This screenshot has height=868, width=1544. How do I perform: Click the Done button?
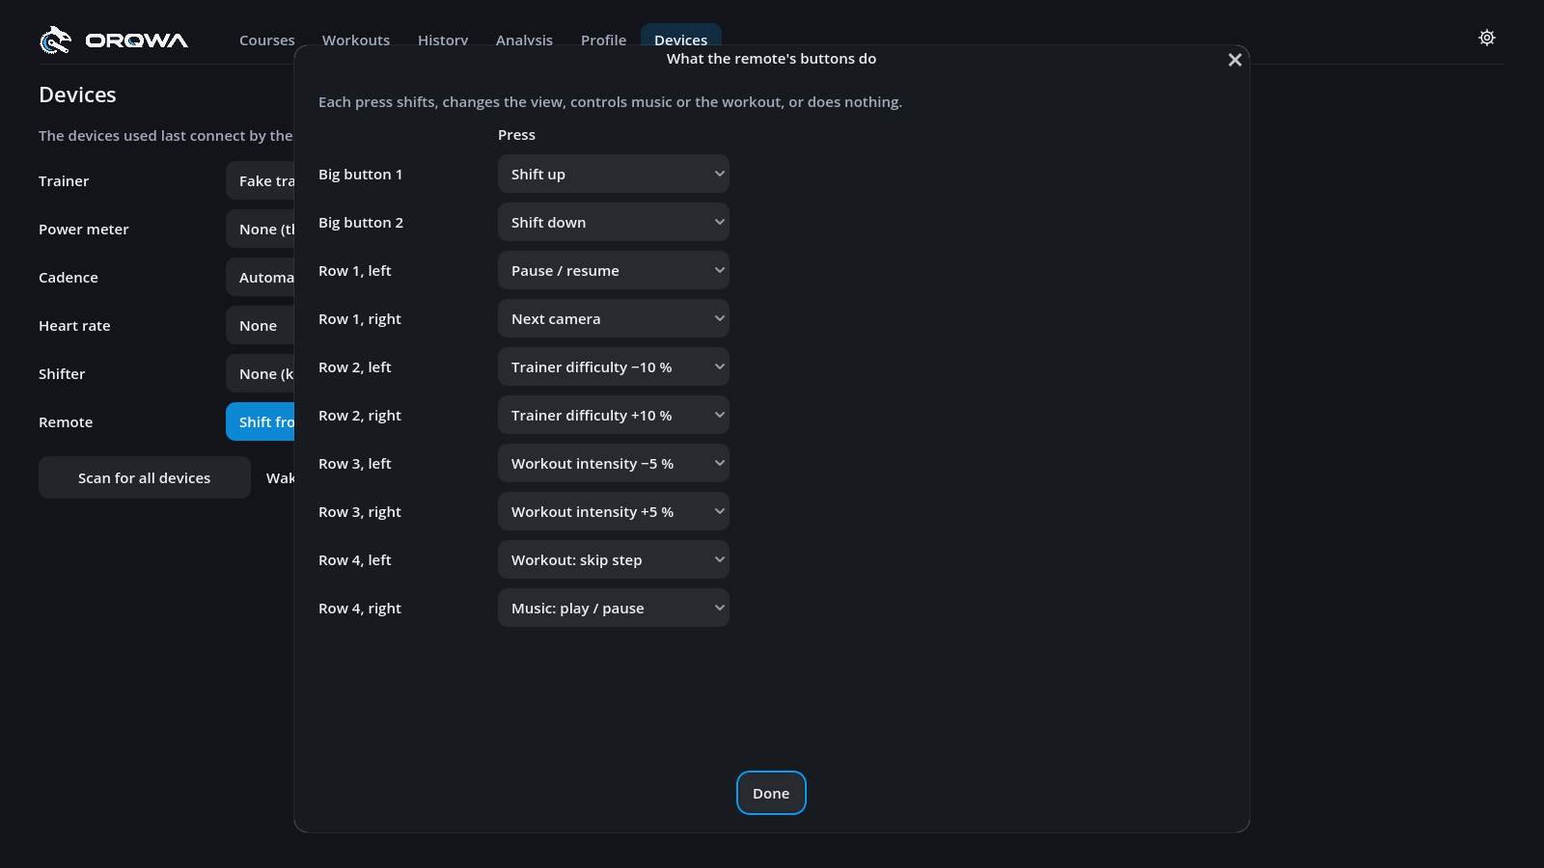[x=771, y=793]
